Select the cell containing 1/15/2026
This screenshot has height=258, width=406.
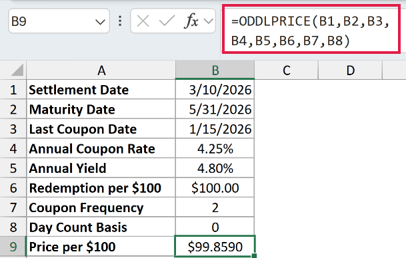click(215, 129)
